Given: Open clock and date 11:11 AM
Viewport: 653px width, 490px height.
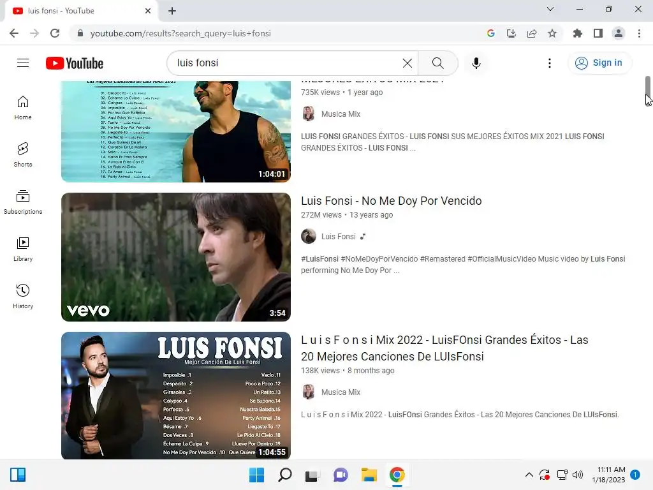Looking at the screenshot, I should pyautogui.click(x=609, y=475).
